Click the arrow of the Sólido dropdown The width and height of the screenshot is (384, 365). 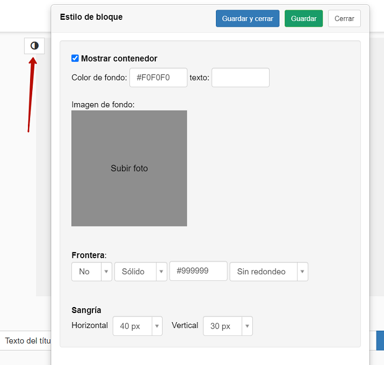[x=162, y=272]
